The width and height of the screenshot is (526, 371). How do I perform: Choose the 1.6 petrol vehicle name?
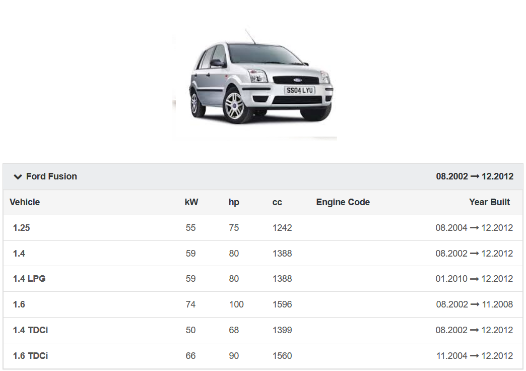[19, 304]
